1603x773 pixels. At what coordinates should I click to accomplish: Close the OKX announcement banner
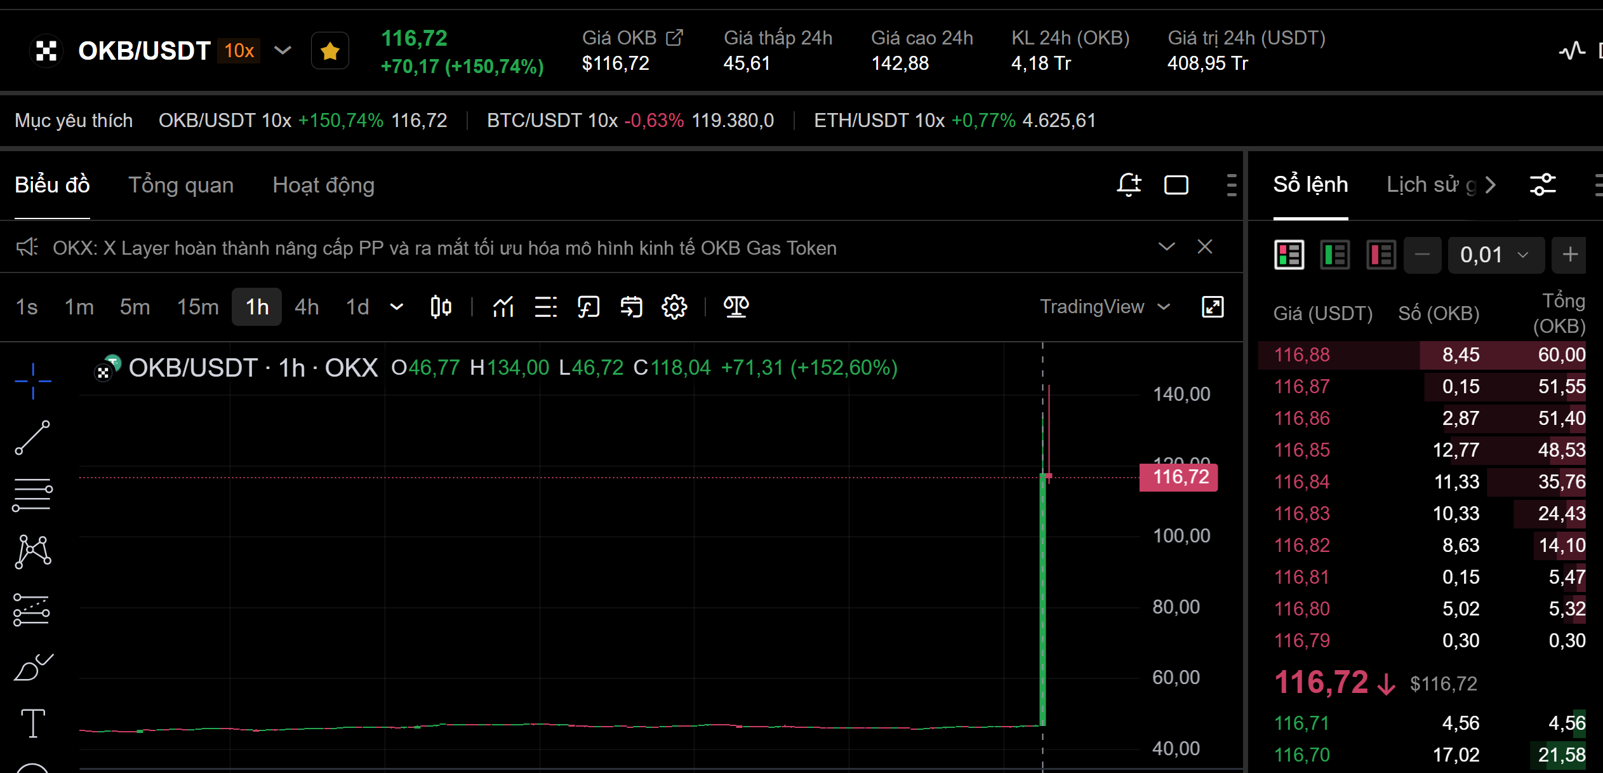tap(1204, 246)
